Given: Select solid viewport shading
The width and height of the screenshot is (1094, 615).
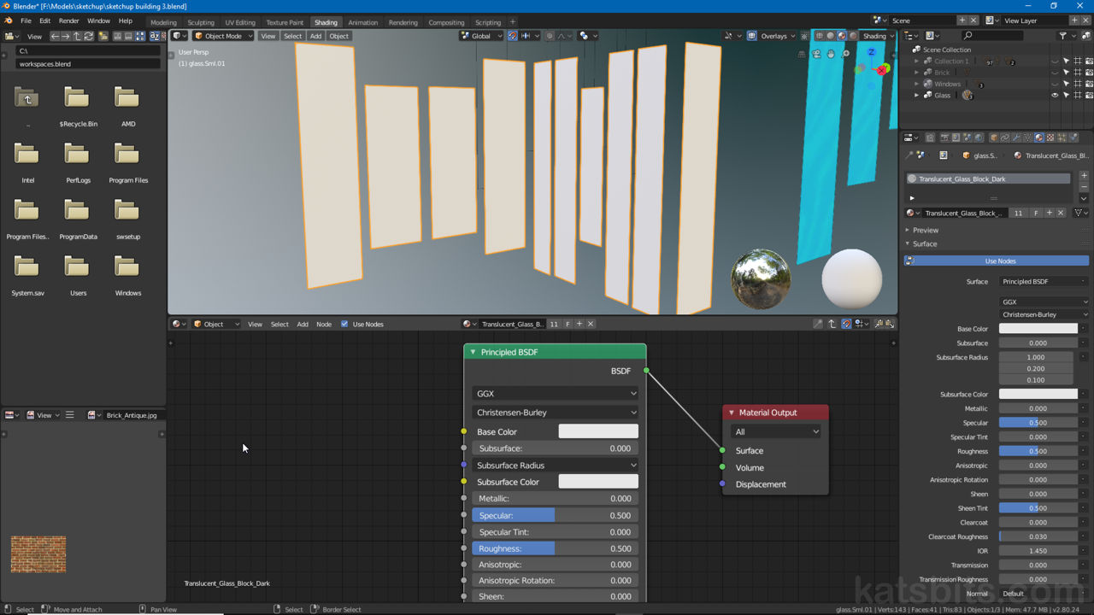Looking at the screenshot, I should 831,36.
